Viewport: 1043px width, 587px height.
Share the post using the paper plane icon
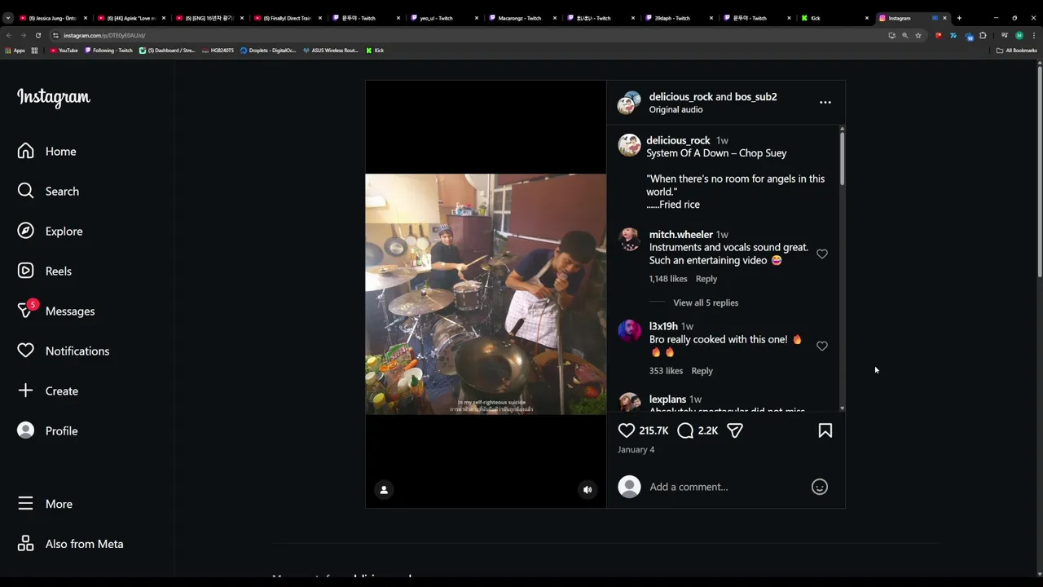(735, 430)
